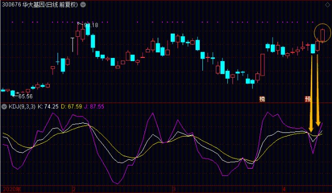Image resolution: width=332 pixels, height=193 pixels.
Task: Click the 65.56 low price marker
Action: pyautogui.click(x=25, y=96)
